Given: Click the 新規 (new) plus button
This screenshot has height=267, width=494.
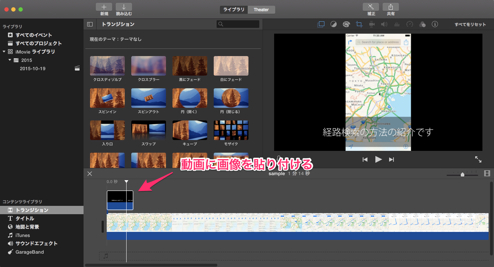Looking at the screenshot, I should coord(104,7).
